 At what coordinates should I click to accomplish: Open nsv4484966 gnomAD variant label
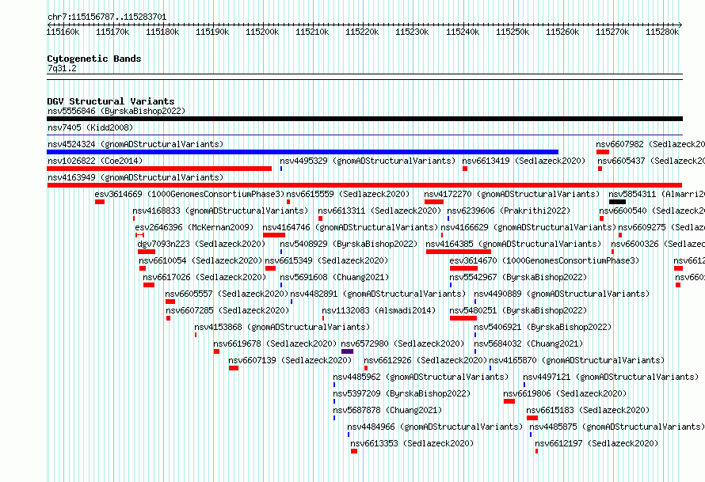[x=435, y=427]
